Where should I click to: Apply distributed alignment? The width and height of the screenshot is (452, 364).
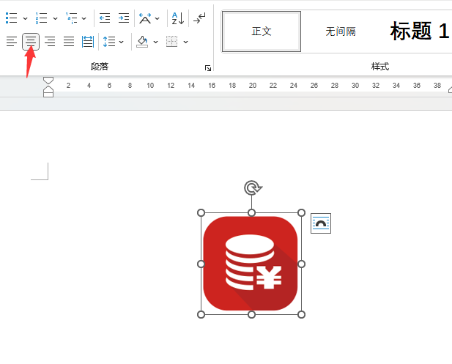pos(88,42)
